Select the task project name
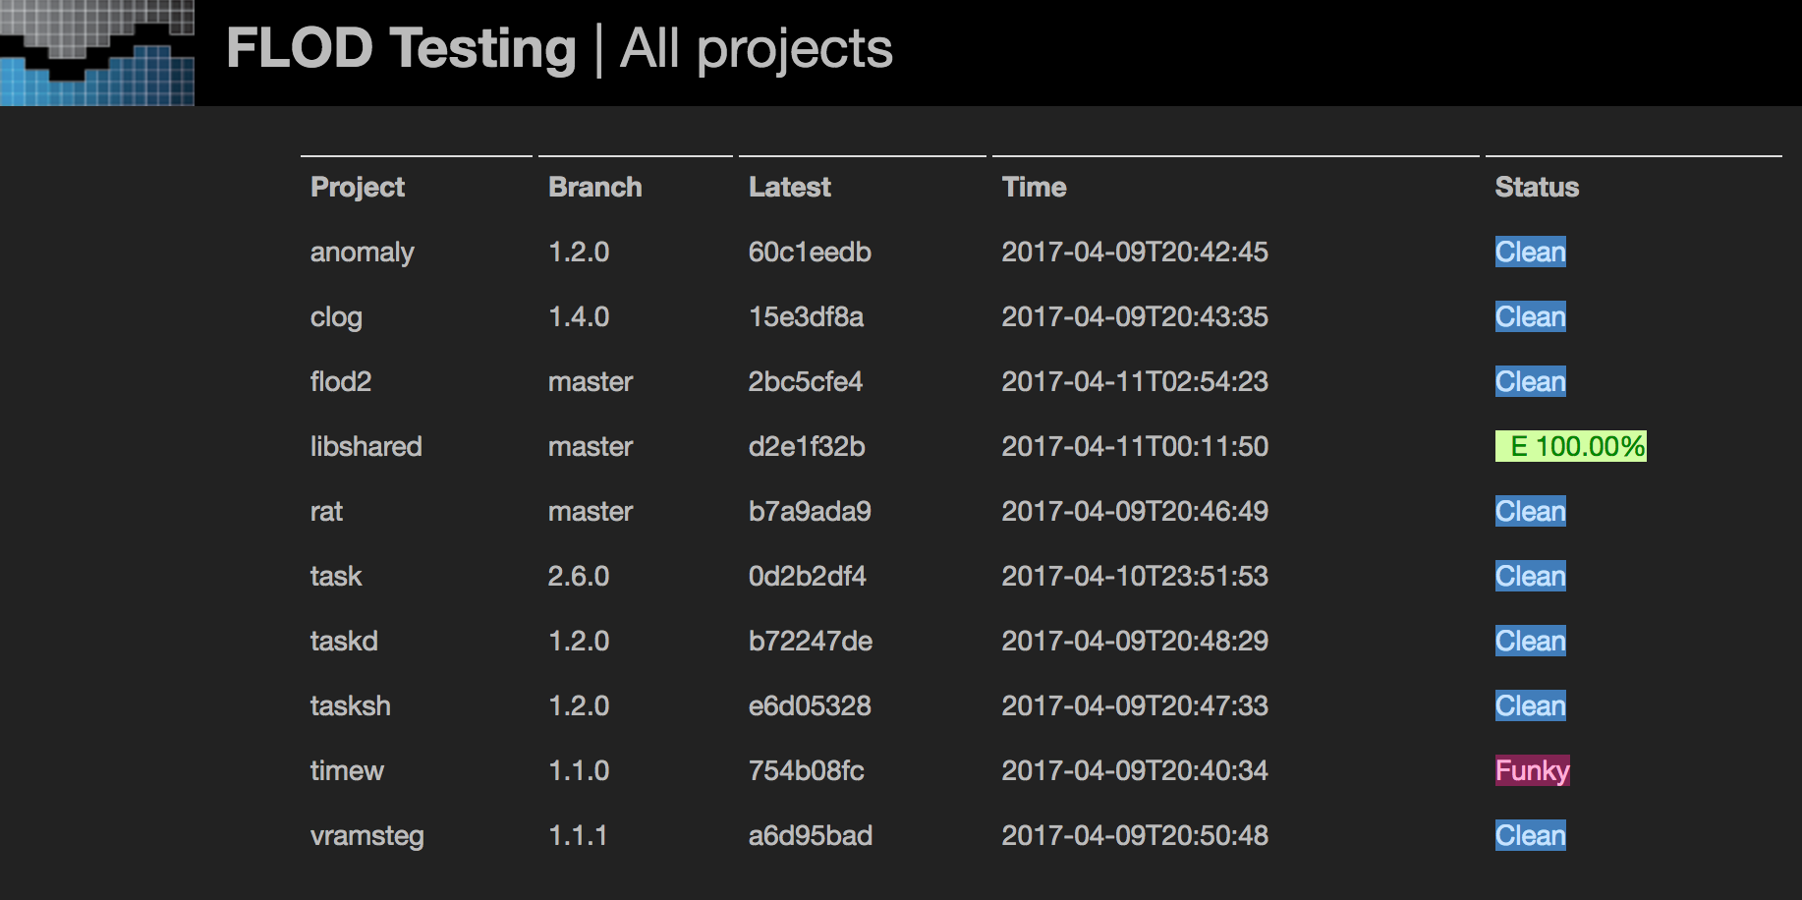Screen dimensions: 1802x900 coord(336,576)
